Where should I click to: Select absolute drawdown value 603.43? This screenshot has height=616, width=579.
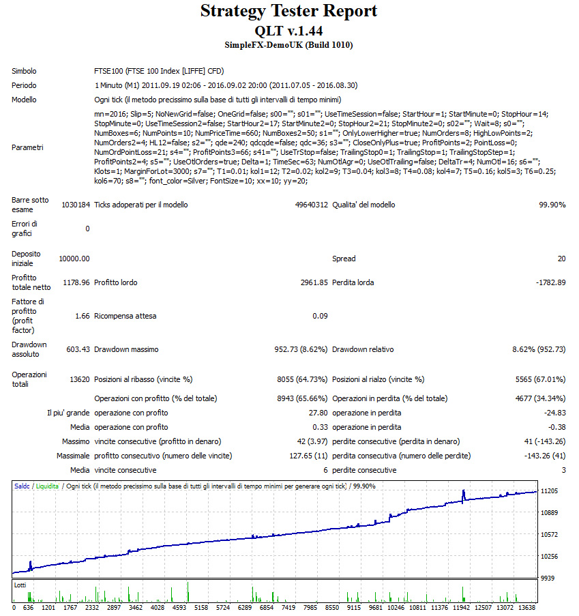pyautogui.click(x=78, y=349)
